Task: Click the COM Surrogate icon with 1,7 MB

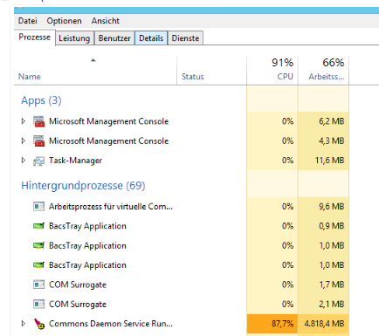Action: click(x=38, y=285)
